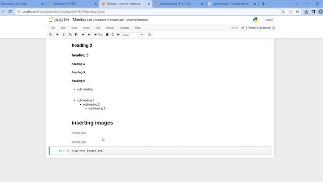Restart the kernel icon
Screen dimensions: 323x182
(113, 35)
